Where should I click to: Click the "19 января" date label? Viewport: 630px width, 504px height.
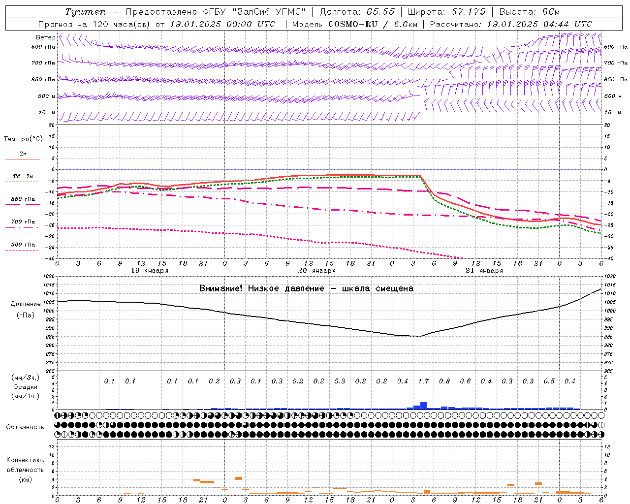click(x=150, y=271)
